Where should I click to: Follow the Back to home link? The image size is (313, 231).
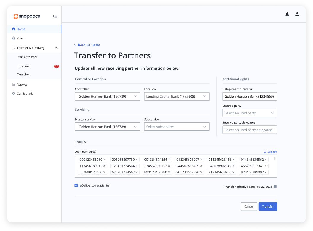tap(87, 44)
